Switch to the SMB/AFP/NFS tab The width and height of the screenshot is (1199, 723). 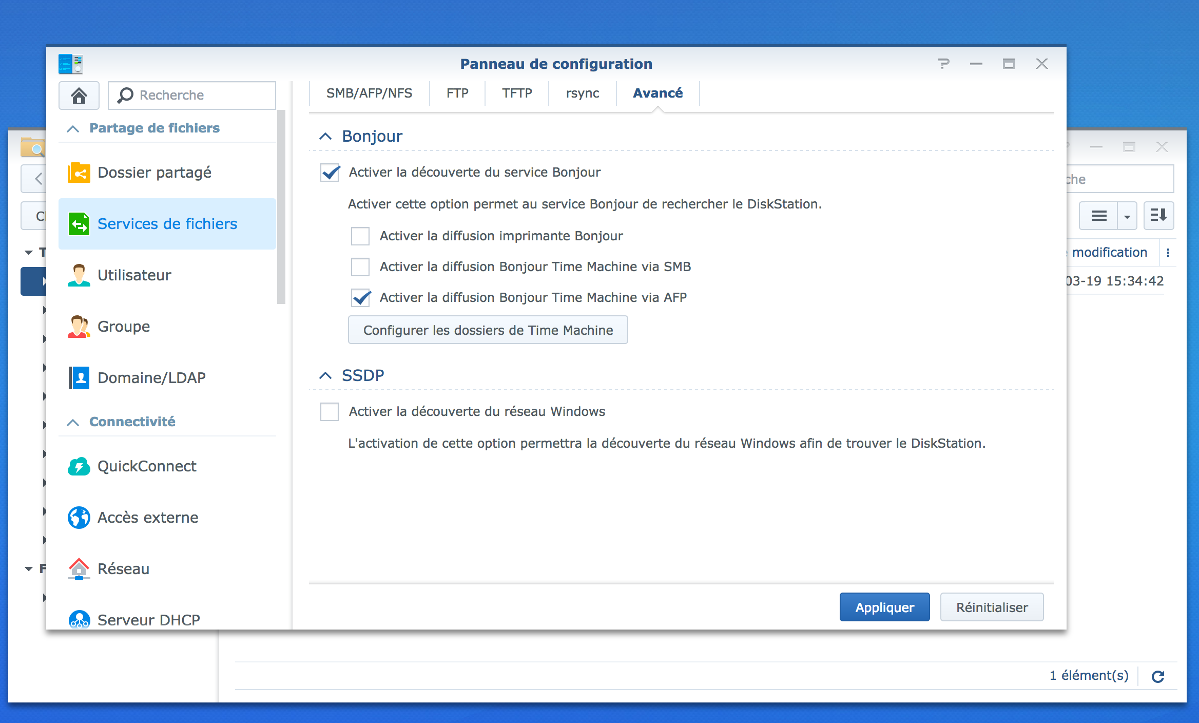[369, 93]
